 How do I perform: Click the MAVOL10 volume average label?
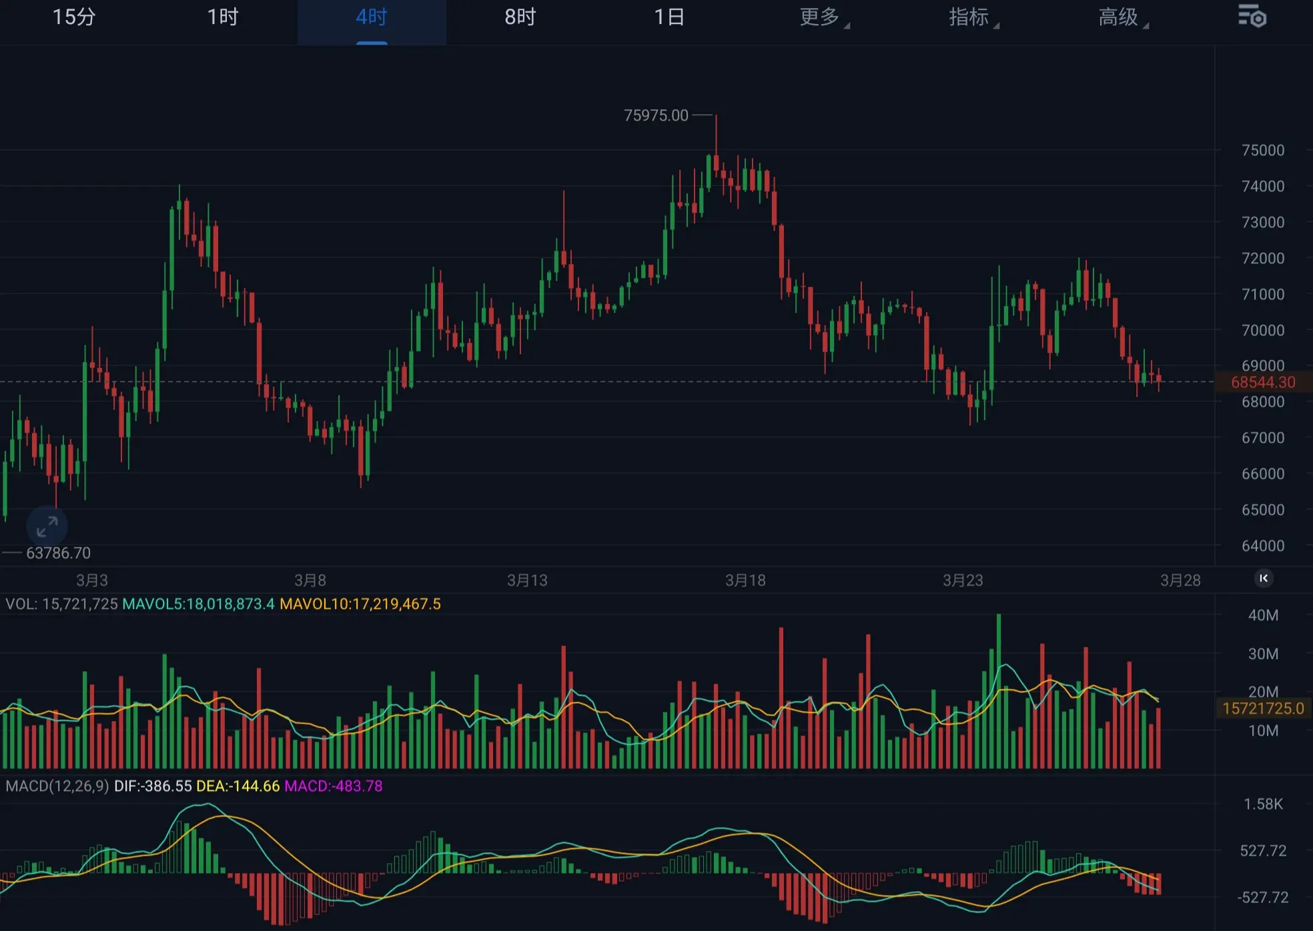pyautogui.click(x=360, y=604)
